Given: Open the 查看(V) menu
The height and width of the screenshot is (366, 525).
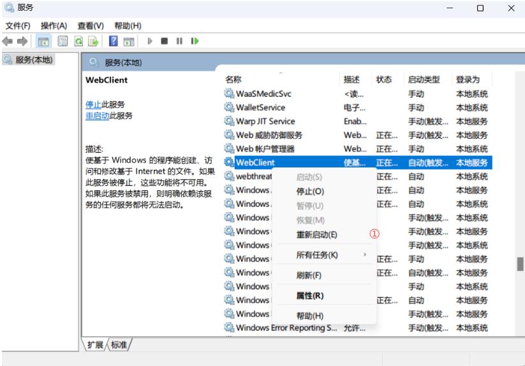Looking at the screenshot, I should tap(90, 25).
